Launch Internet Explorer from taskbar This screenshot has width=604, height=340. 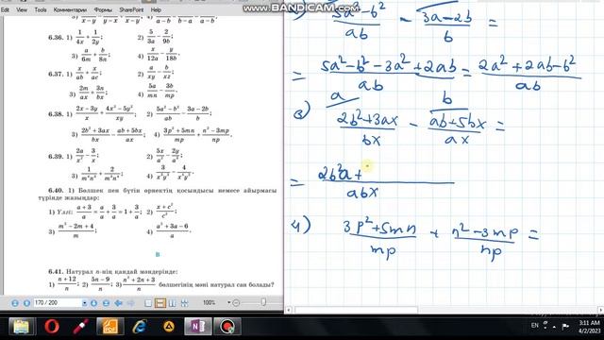tap(139, 327)
